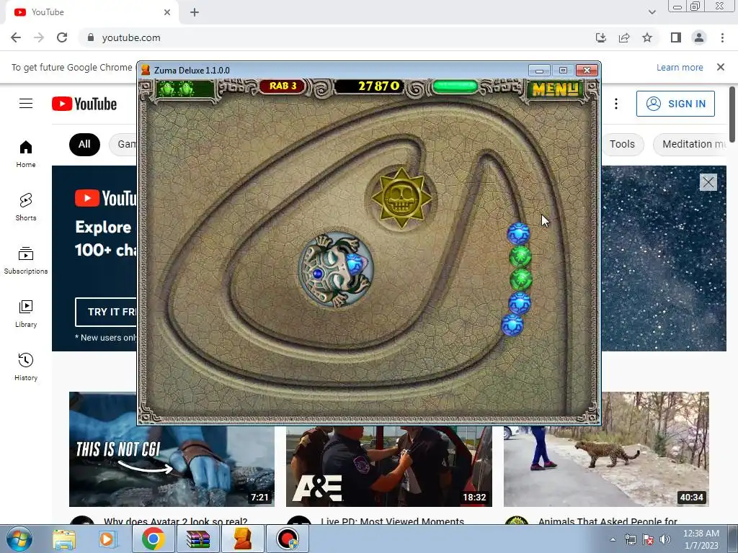Open the screen recorder taskbar icon
738x553 pixels.
click(288, 539)
